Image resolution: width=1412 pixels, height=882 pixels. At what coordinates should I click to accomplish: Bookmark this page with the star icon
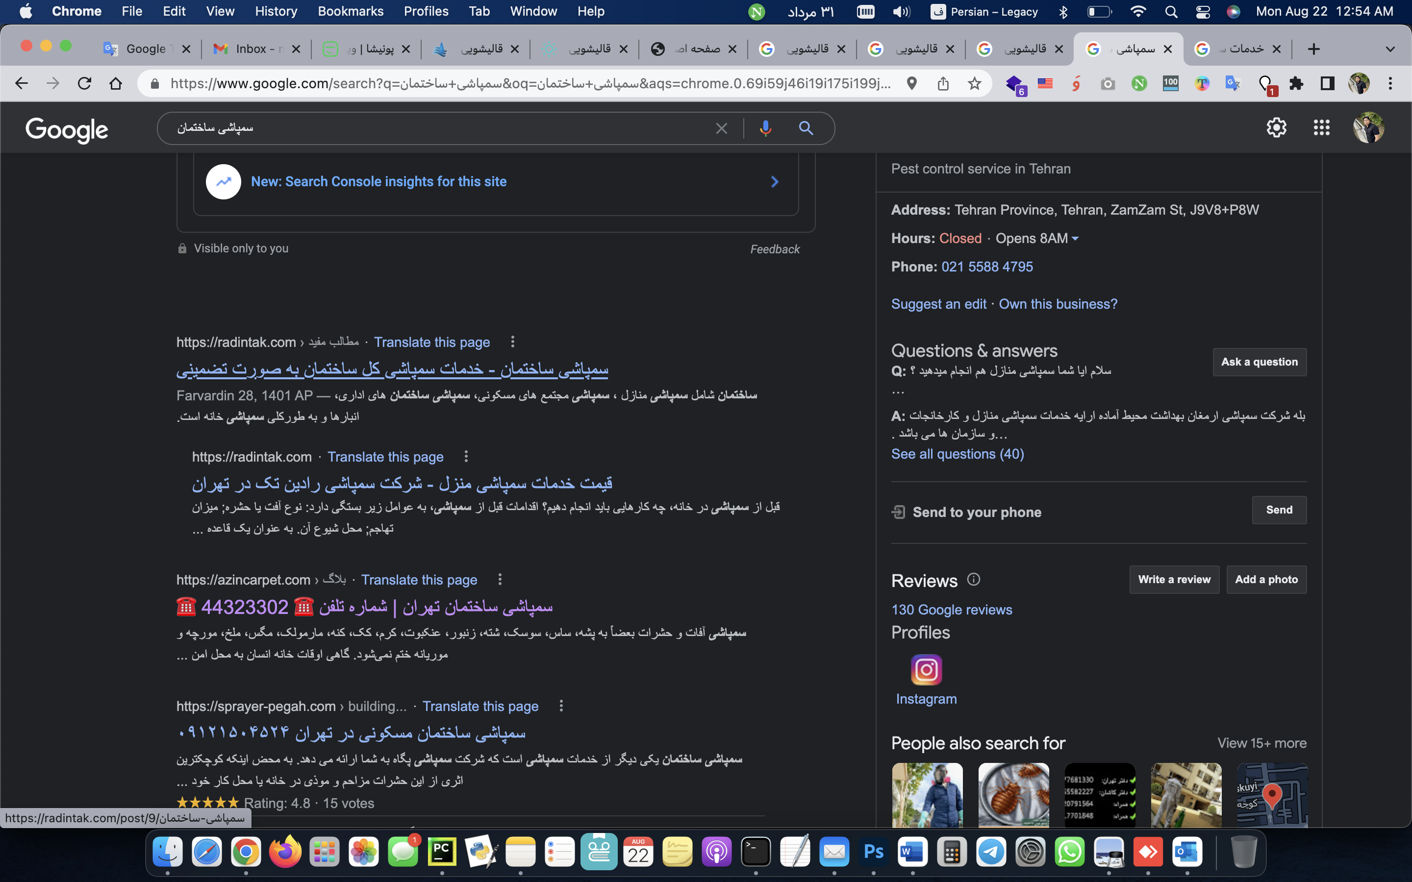[974, 83]
